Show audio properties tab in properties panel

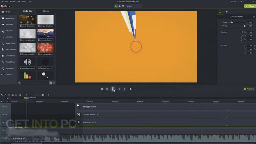coord(227,12)
